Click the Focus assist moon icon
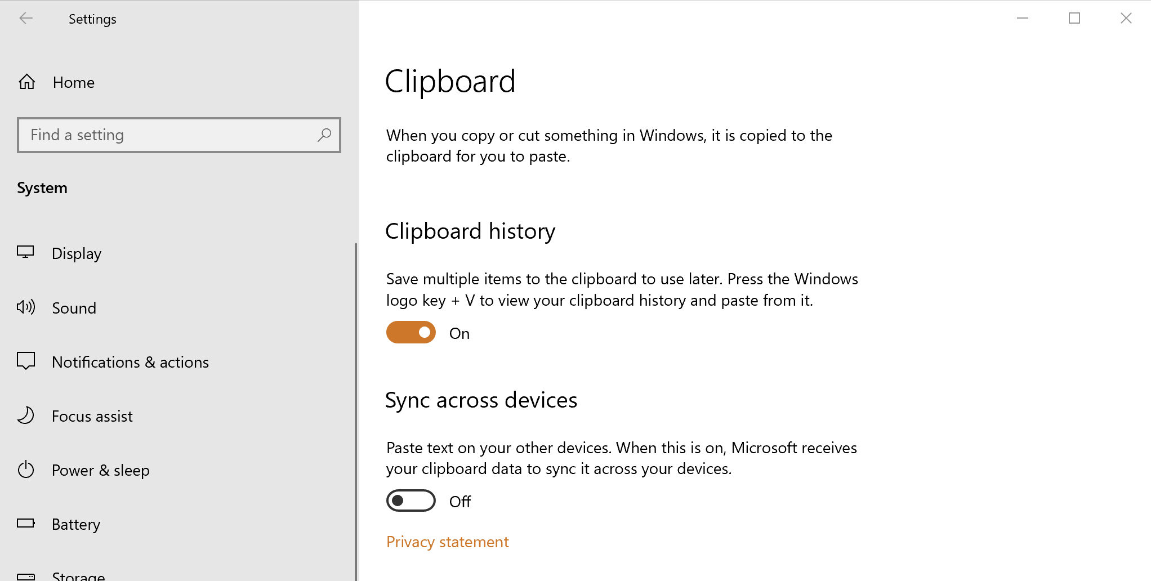 (x=26, y=415)
